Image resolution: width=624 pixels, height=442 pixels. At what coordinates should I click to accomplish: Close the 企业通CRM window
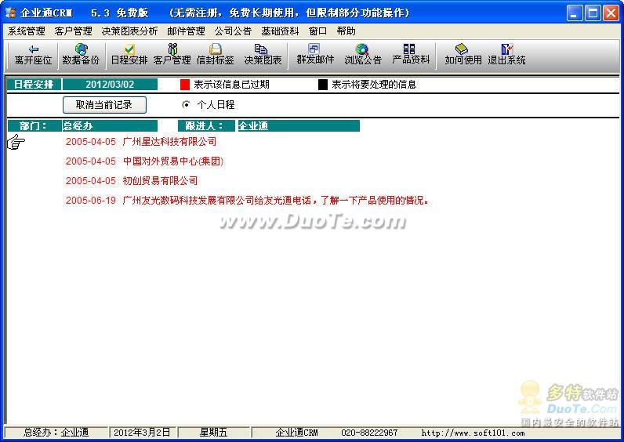pos(611,13)
